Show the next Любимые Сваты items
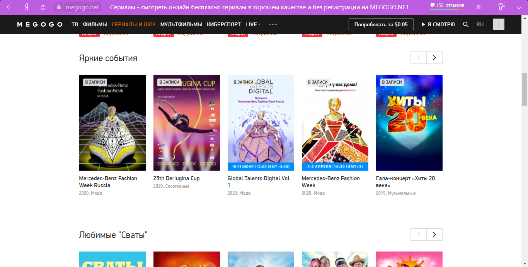 434,234
